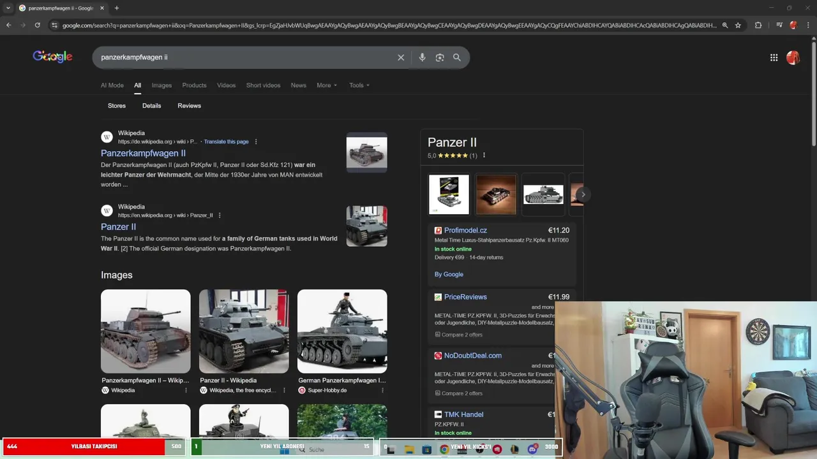
Task: Select the Stores chip
Action: click(x=117, y=106)
